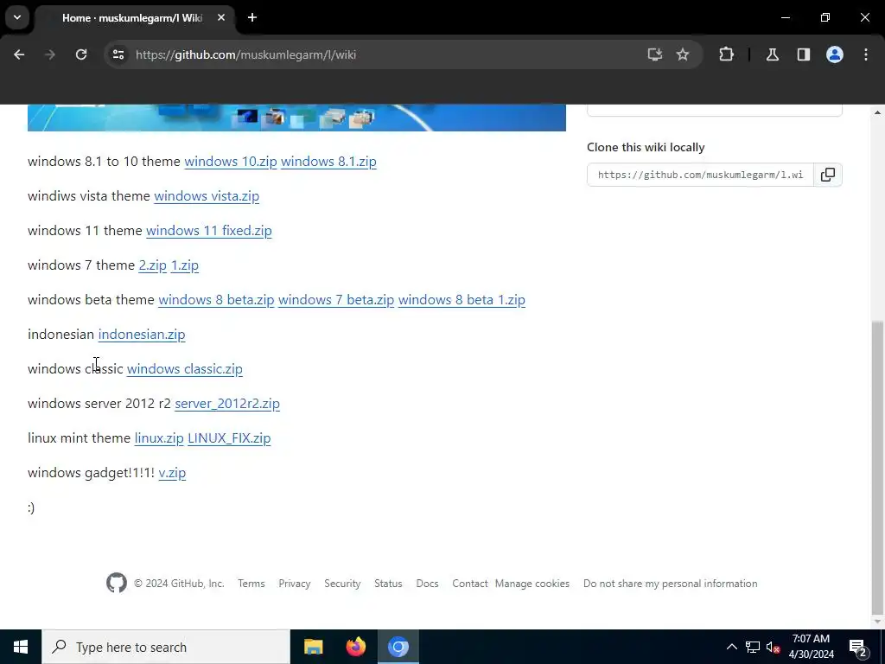885x664 pixels.
Task: Download 1.zip for windows 7 theme
Action: (185, 265)
